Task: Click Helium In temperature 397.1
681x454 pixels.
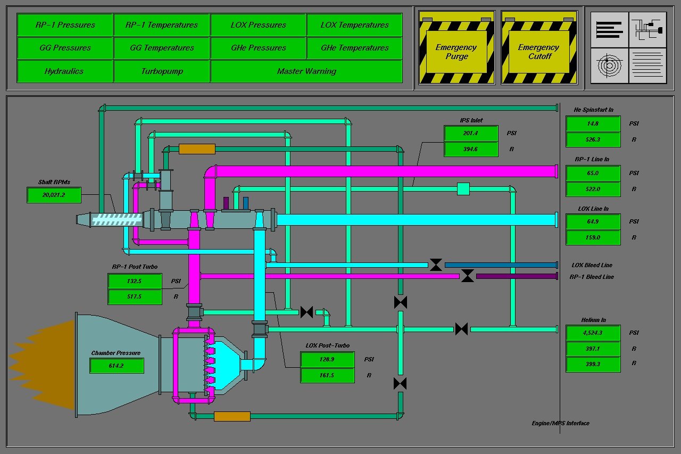Action: pos(593,349)
